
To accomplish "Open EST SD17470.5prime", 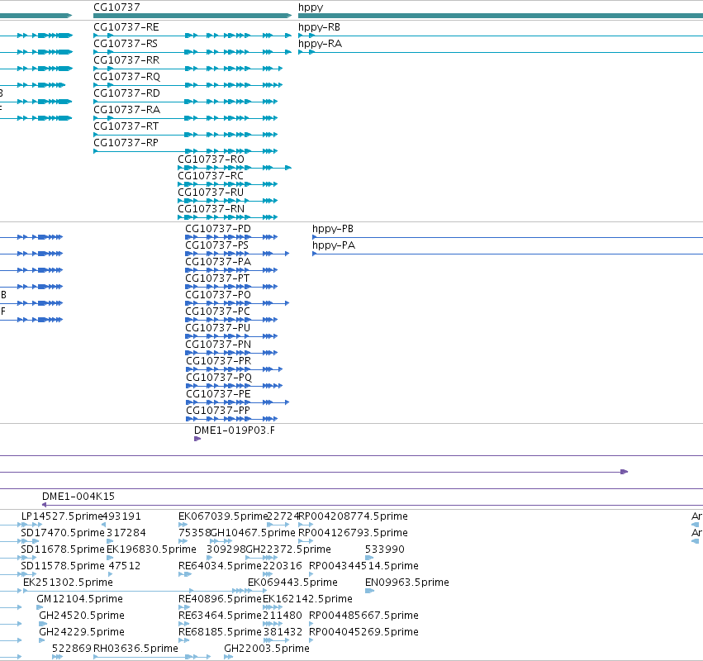I will point(63,533).
